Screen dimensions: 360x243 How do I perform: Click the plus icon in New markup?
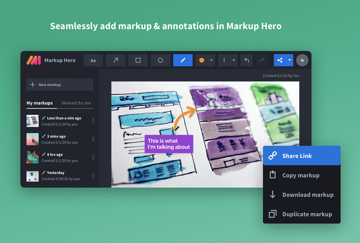(33, 85)
